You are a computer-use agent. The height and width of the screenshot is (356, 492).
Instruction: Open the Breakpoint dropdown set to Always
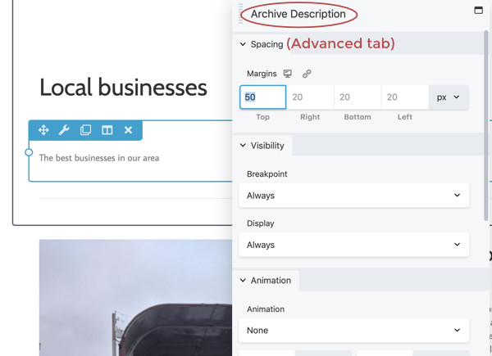(354, 196)
